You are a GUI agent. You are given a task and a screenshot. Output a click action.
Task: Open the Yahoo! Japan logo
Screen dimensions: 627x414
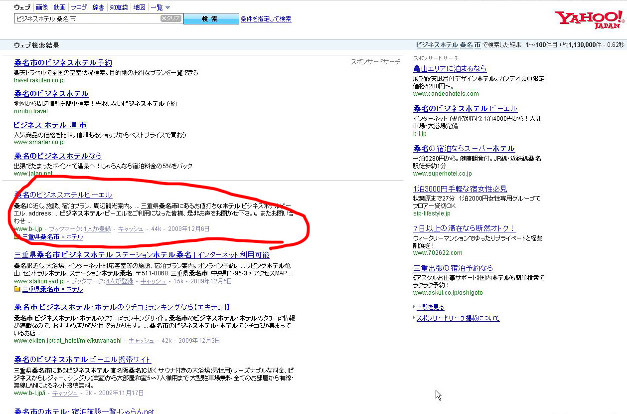(x=590, y=19)
